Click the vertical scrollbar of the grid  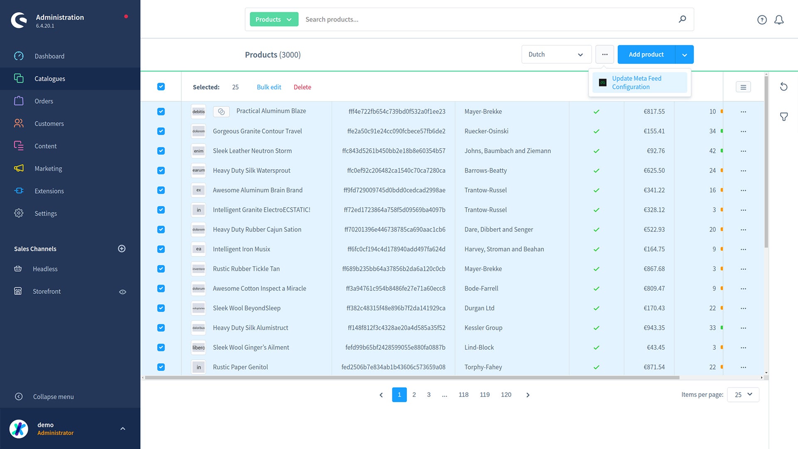point(766,161)
